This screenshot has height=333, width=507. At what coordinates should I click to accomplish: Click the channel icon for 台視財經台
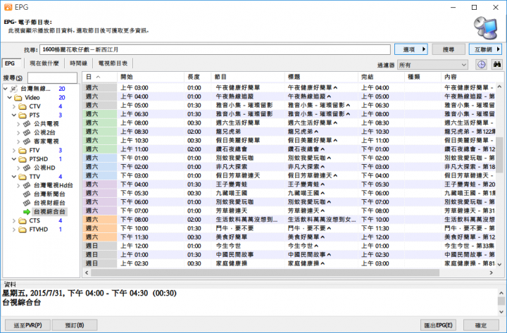point(27,203)
